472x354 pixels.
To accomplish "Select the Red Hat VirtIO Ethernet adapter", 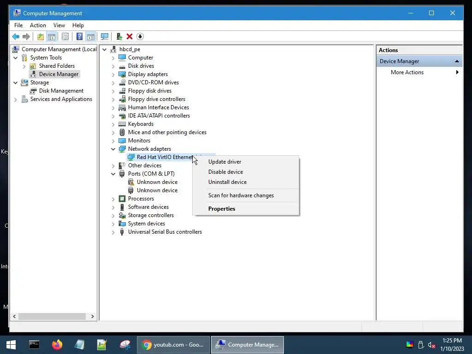I will pyautogui.click(x=165, y=157).
